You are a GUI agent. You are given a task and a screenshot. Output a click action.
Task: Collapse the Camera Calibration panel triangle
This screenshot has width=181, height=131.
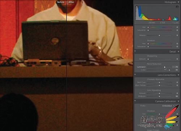point(178,101)
